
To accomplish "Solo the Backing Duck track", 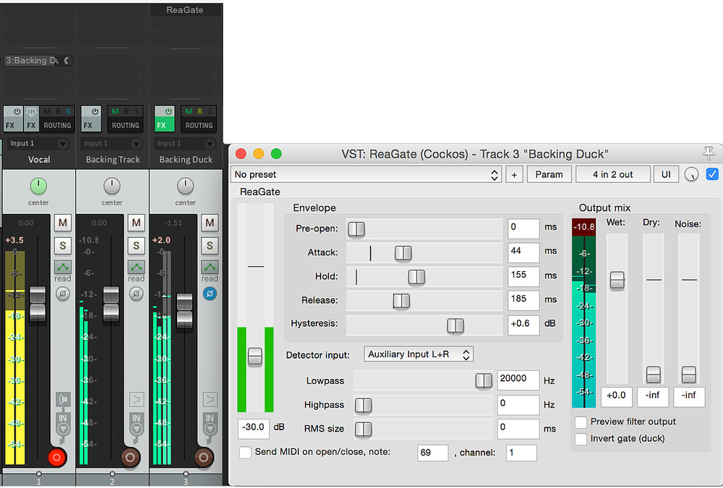I will click(x=210, y=245).
